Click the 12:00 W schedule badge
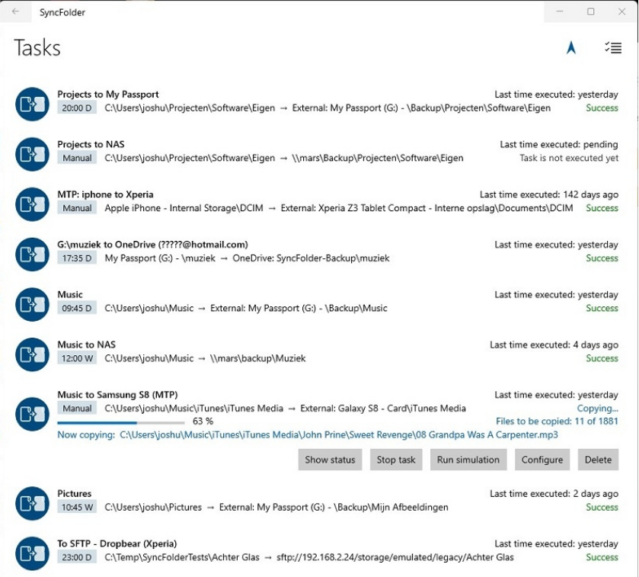The image size is (639, 577). (x=77, y=358)
